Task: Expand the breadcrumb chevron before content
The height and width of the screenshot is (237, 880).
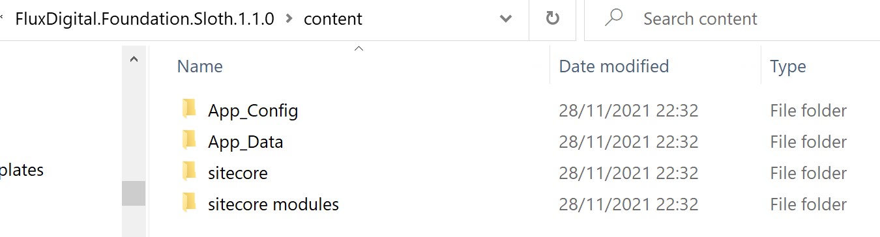Action: click(x=289, y=19)
